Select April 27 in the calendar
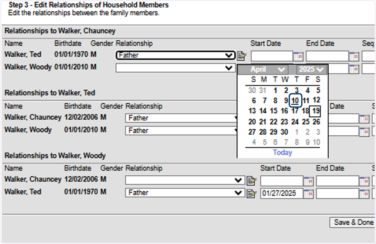Image resolution: width=376 pixels, height=244 pixels. [x=252, y=132]
